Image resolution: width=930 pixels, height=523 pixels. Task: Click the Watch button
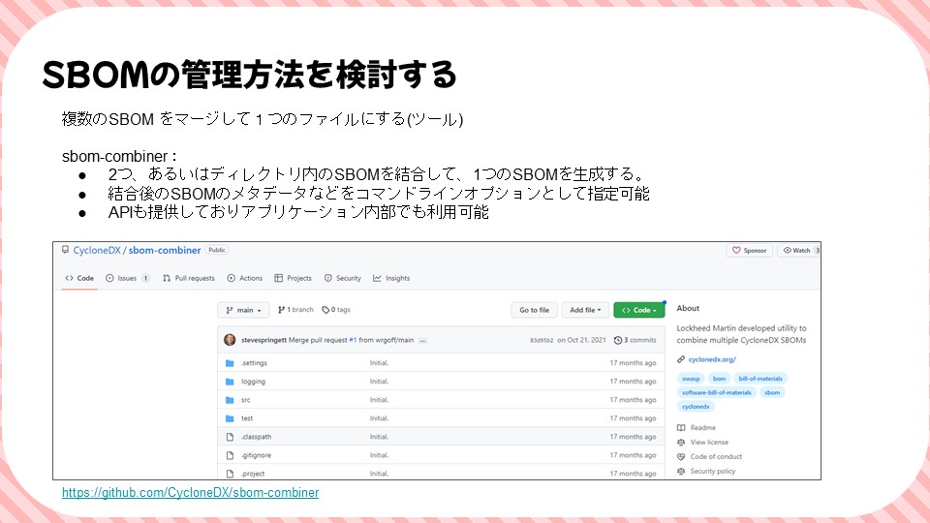799,250
